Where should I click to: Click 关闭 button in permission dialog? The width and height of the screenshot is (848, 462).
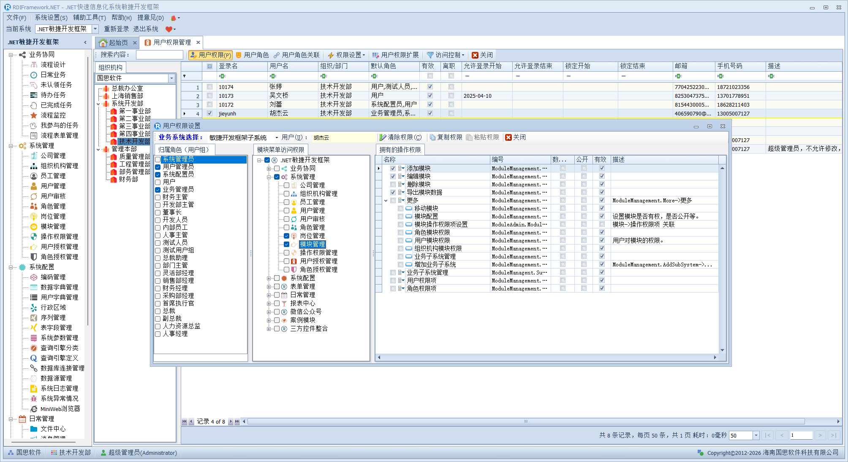pos(515,137)
